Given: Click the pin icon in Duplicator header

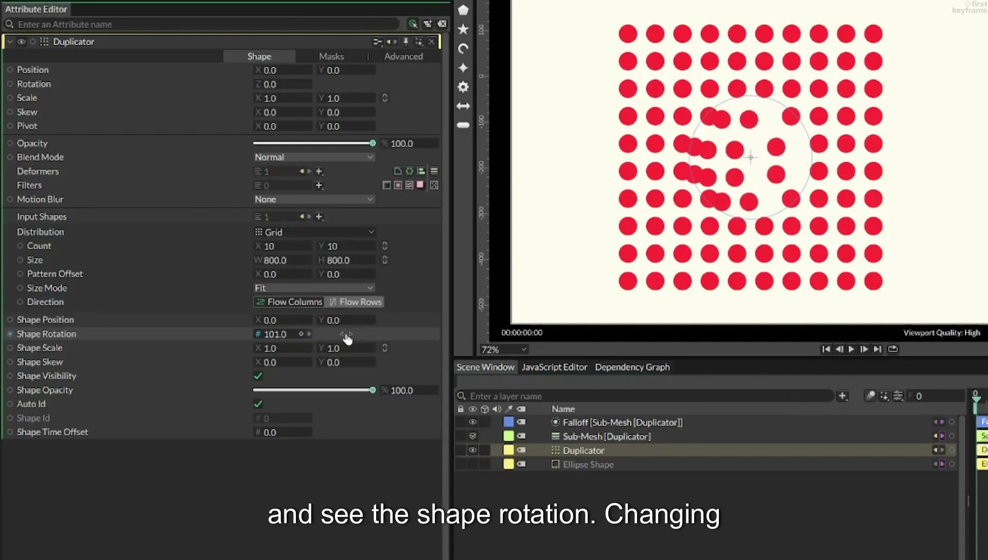Looking at the screenshot, I should 406,42.
